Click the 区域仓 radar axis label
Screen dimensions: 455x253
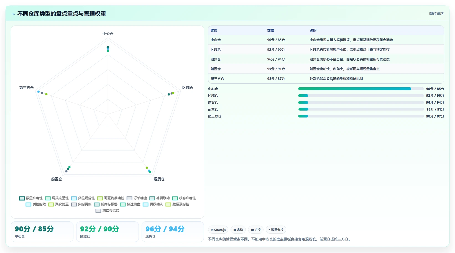(x=188, y=88)
